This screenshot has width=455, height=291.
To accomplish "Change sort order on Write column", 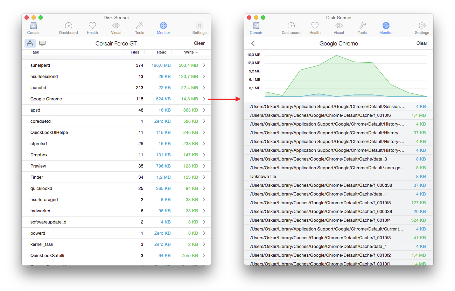I will coord(191,52).
